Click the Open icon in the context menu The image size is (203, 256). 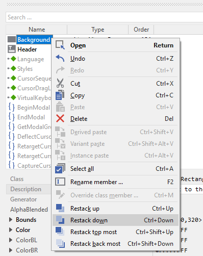click(x=60, y=45)
